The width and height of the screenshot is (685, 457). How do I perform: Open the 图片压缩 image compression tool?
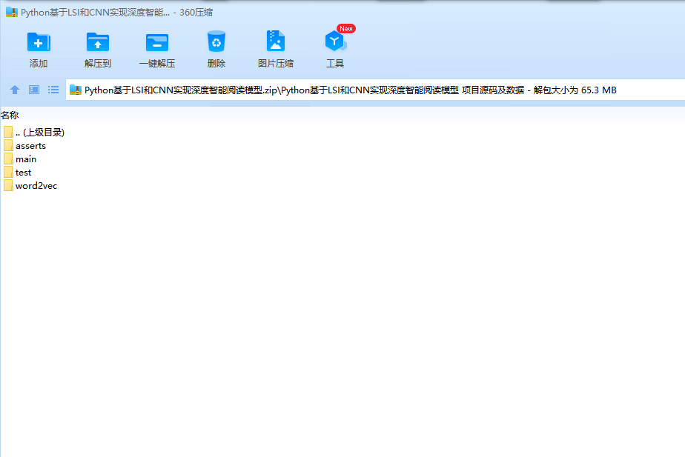pyautogui.click(x=276, y=41)
